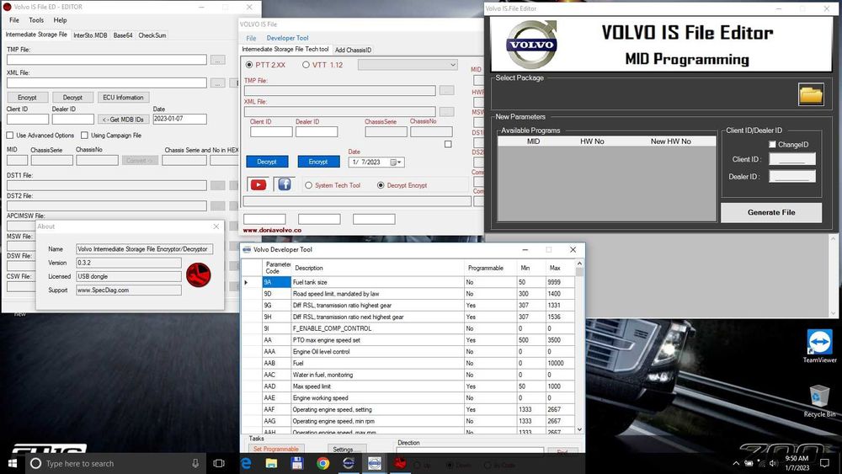The height and width of the screenshot is (474, 842).
Task: Click Client ID field in IS File Editor
Action: (792, 159)
